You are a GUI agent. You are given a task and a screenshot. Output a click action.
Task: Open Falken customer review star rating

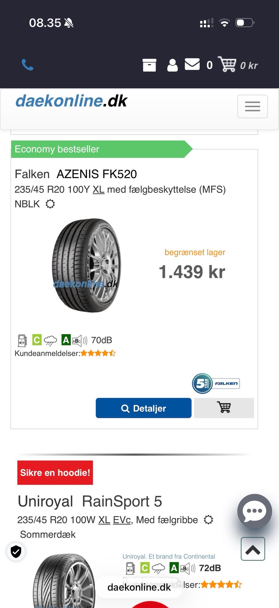98,353
